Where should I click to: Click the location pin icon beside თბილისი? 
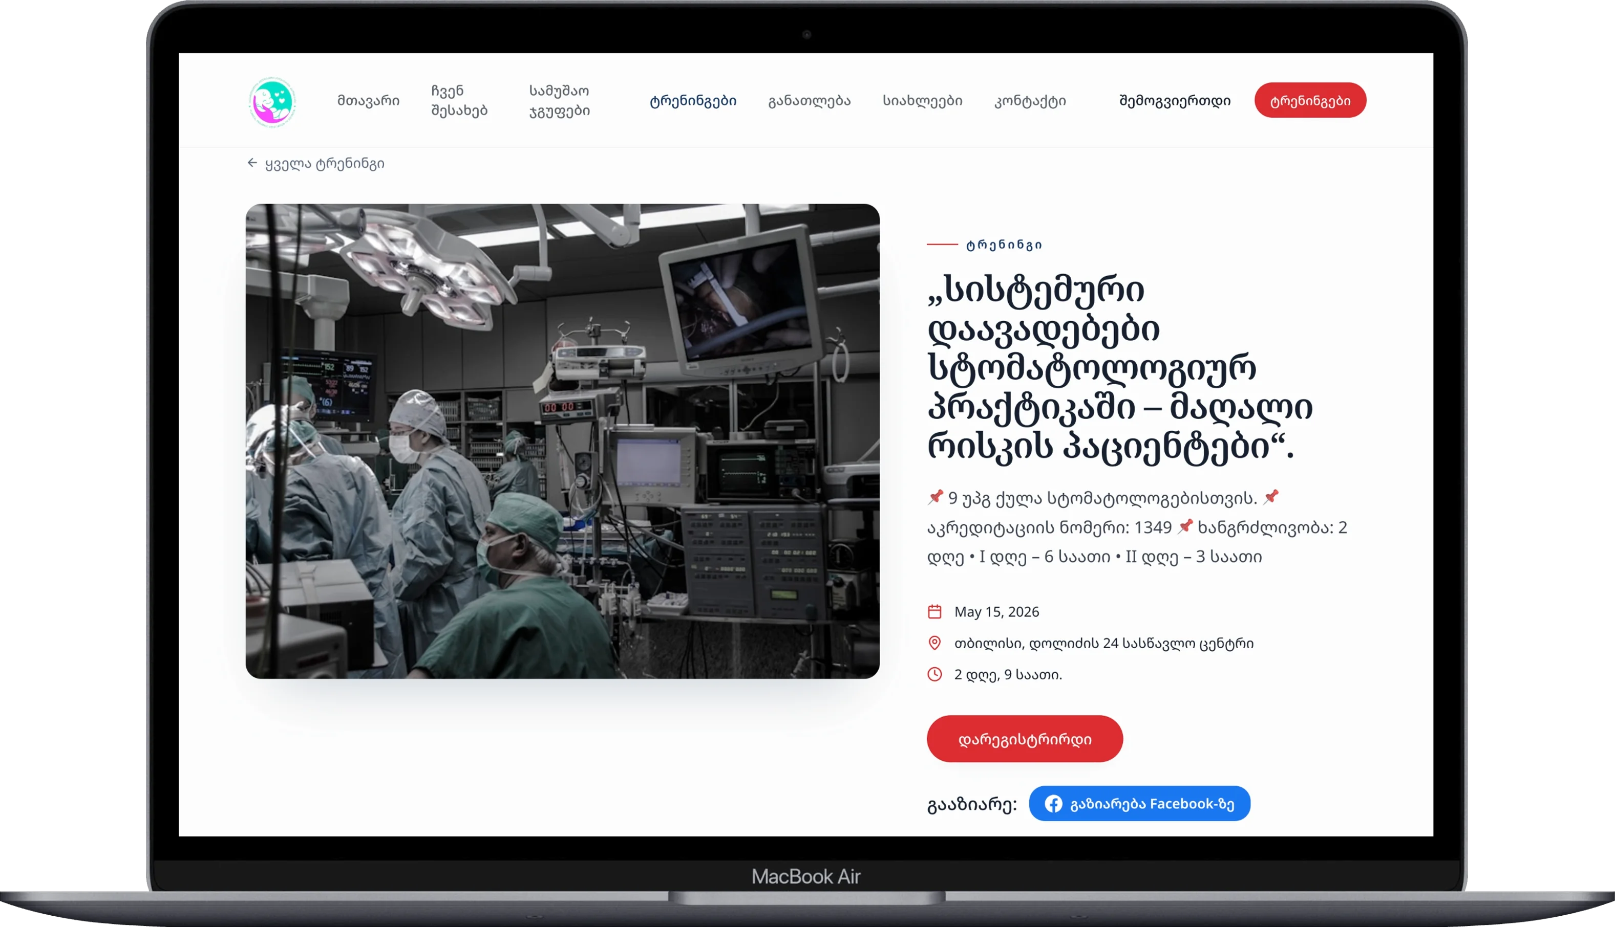tap(934, 643)
